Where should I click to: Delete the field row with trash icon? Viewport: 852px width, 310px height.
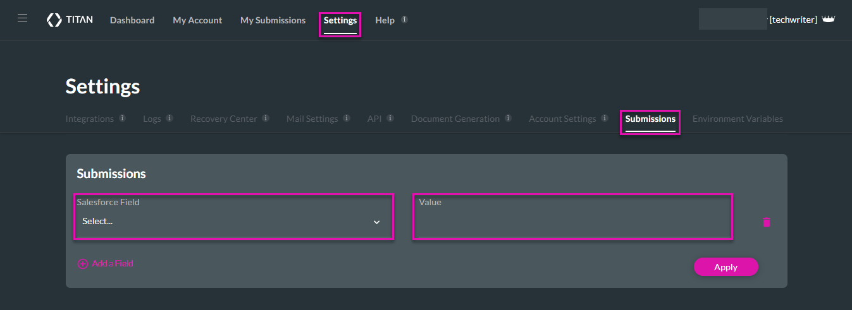pyautogui.click(x=766, y=222)
